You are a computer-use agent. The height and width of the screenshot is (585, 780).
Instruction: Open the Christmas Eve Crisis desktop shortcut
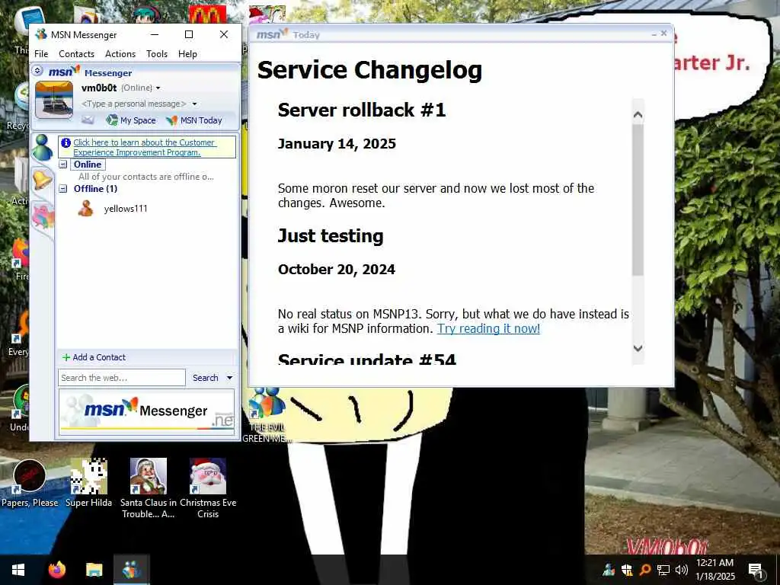click(x=208, y=487)
